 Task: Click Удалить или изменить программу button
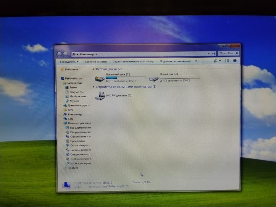pos(133,62)
